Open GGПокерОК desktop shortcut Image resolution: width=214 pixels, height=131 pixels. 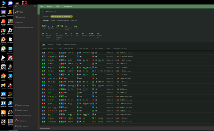coord(3,67)
